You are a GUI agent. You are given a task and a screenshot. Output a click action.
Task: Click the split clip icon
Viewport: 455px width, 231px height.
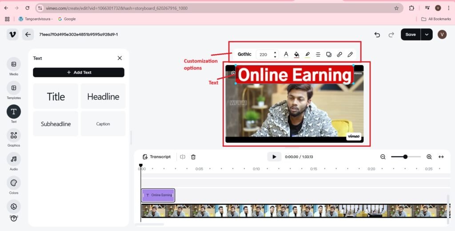(183, 157)
